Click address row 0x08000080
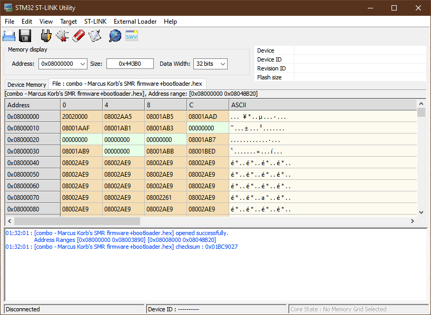431x315 pixels. click(33, 209)
